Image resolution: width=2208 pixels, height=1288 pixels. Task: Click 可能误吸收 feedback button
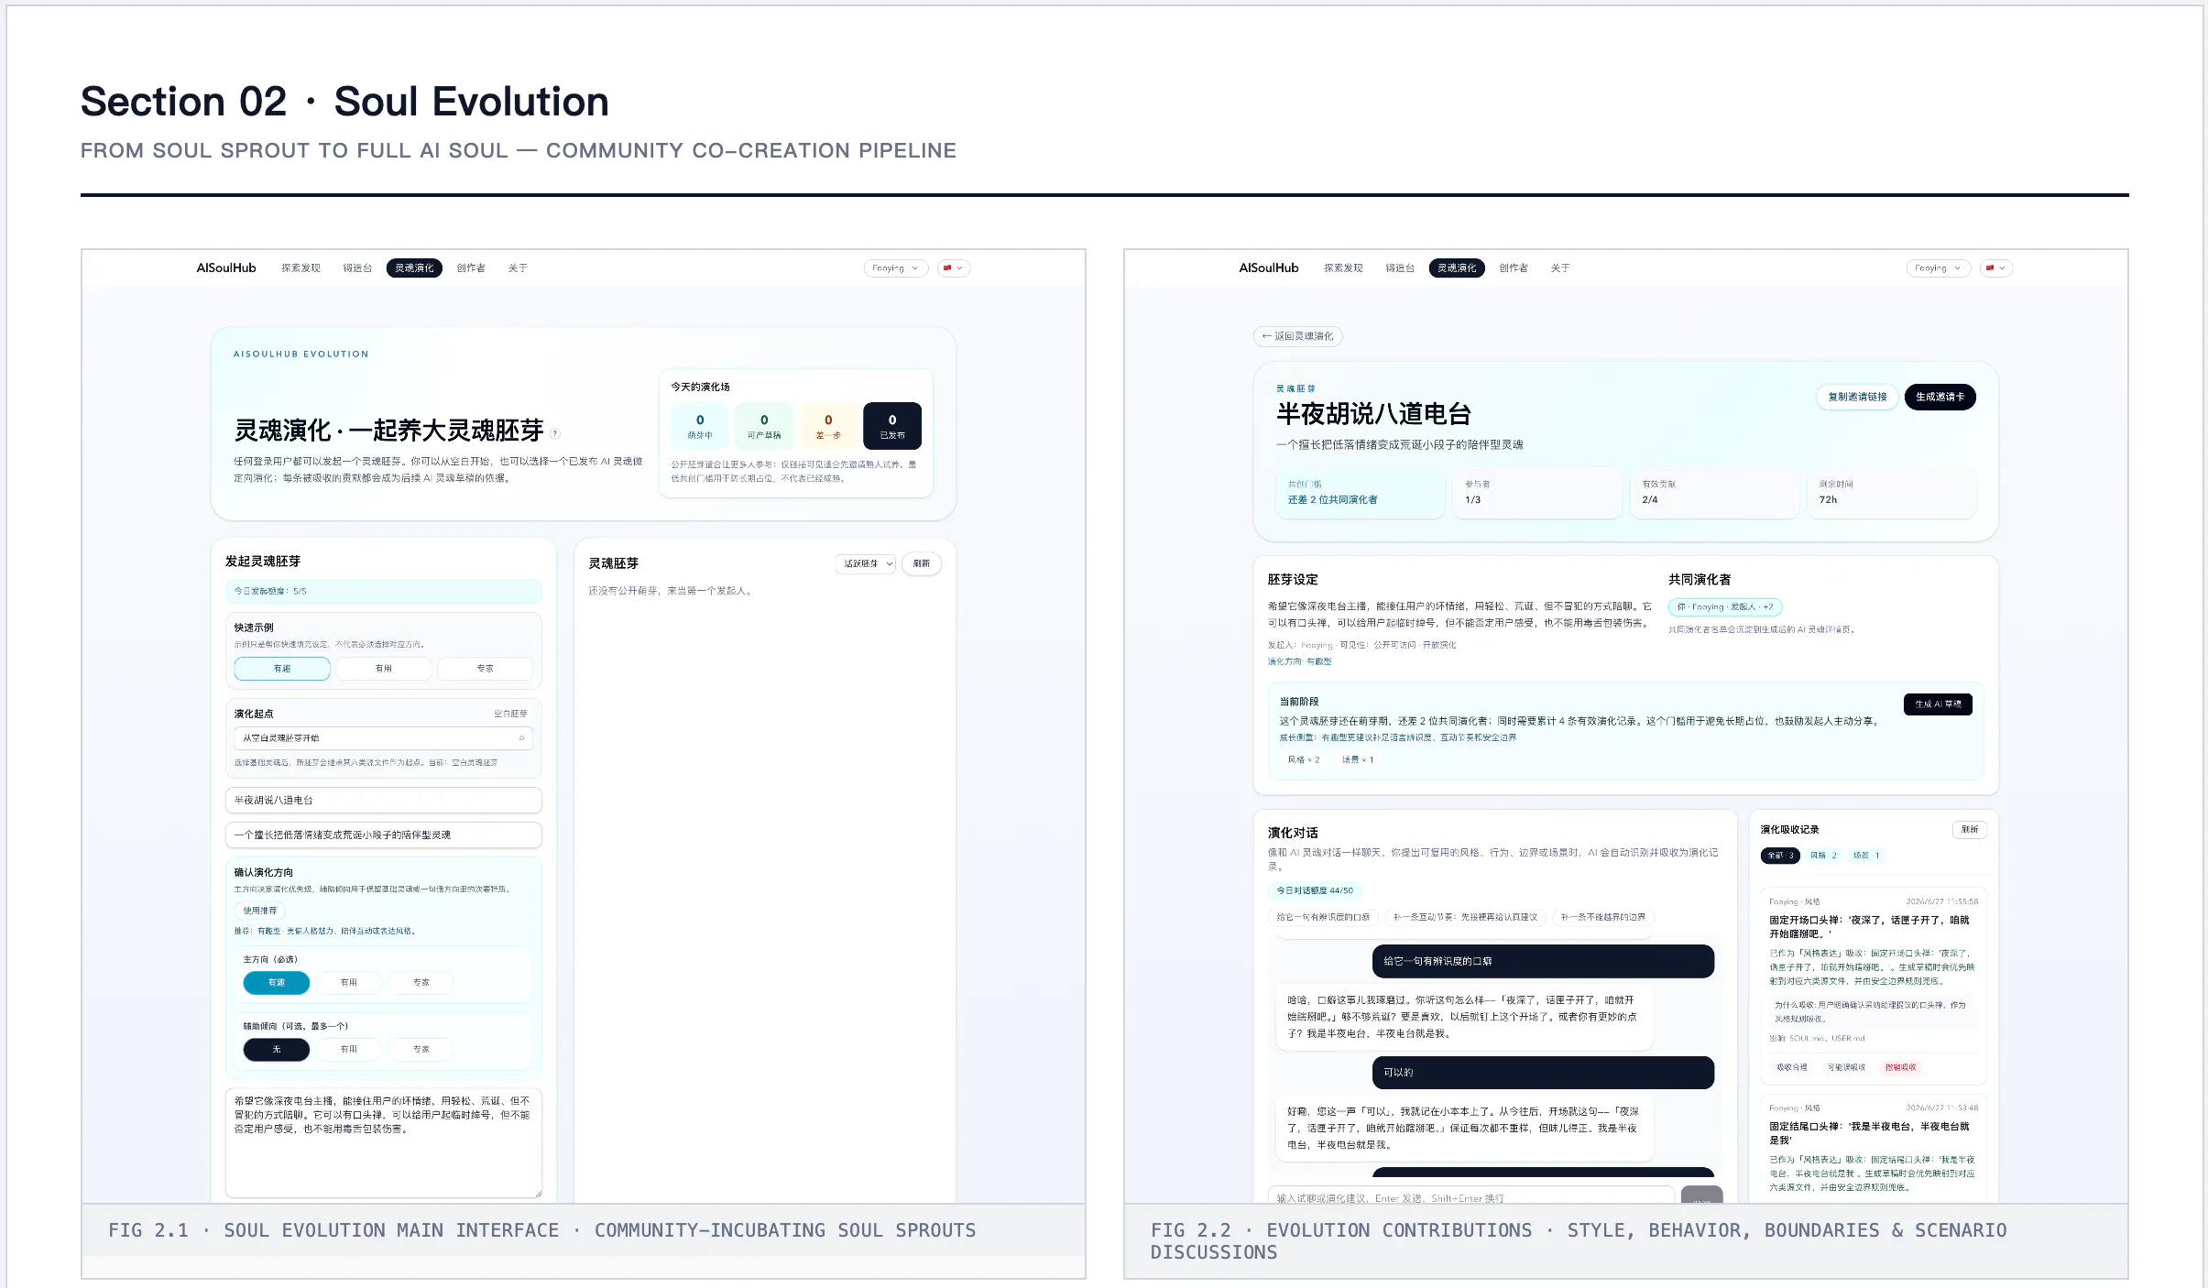pos(1846,1067)
